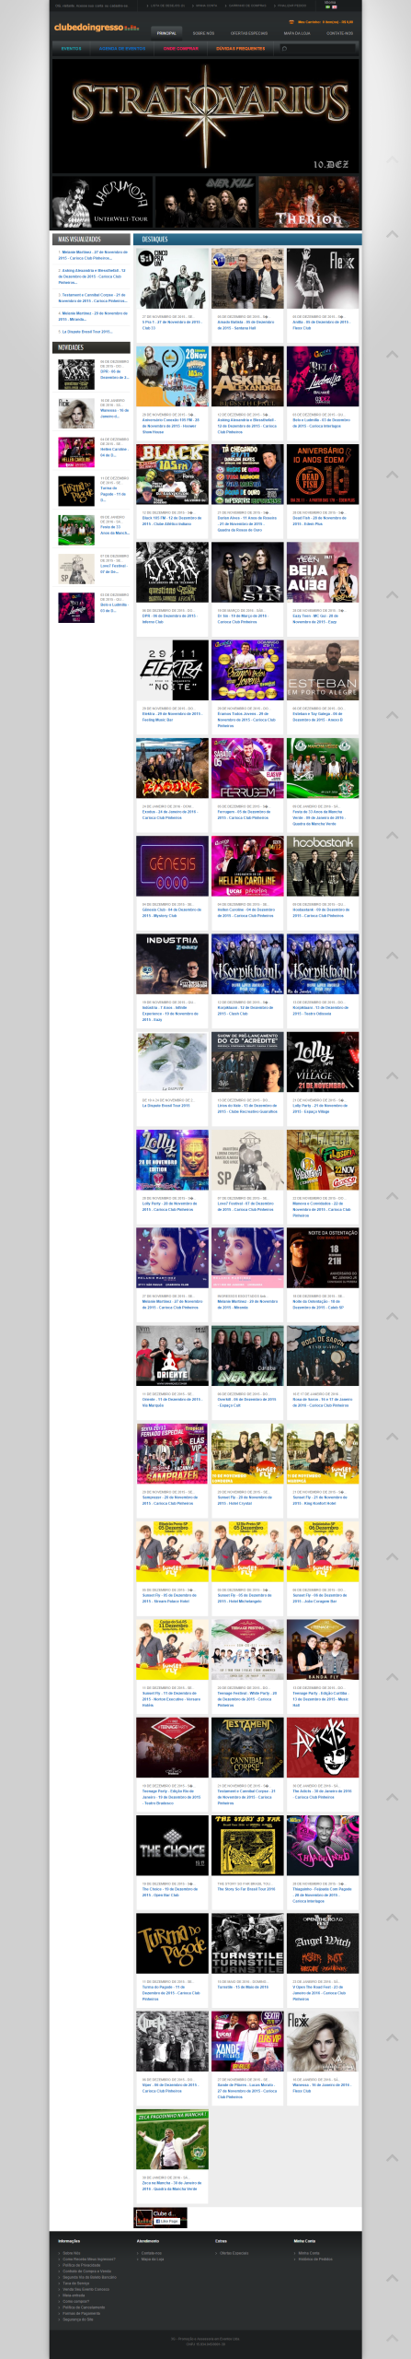Open the Asking Alexandria event poster

click(247, 376)
